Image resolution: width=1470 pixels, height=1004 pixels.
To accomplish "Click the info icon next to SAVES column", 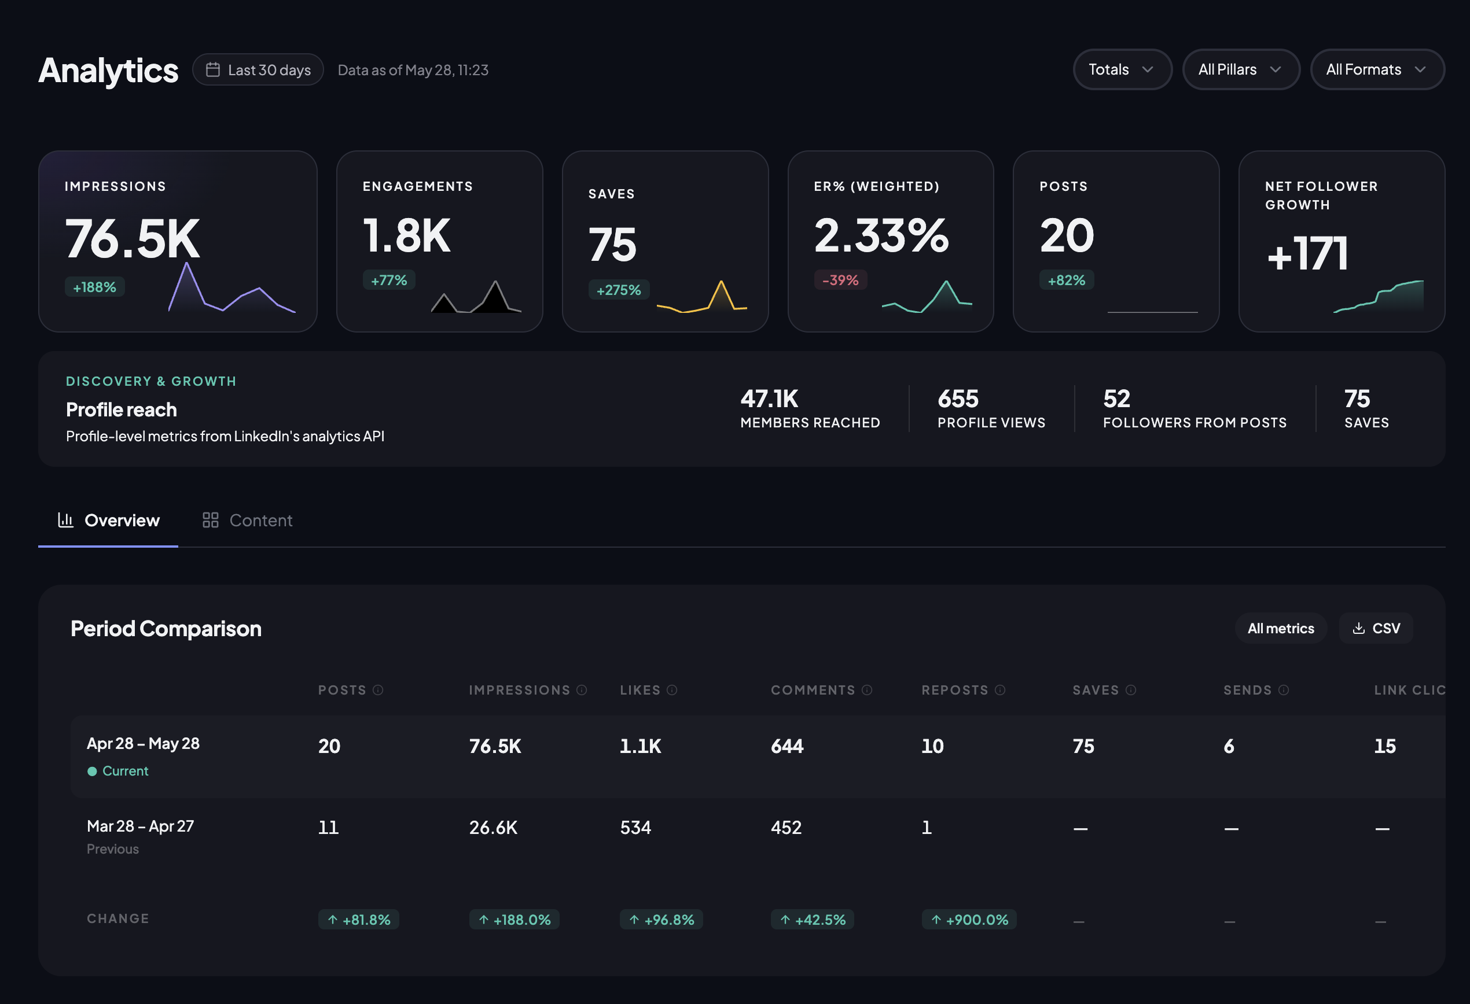I will point(1130,690).
